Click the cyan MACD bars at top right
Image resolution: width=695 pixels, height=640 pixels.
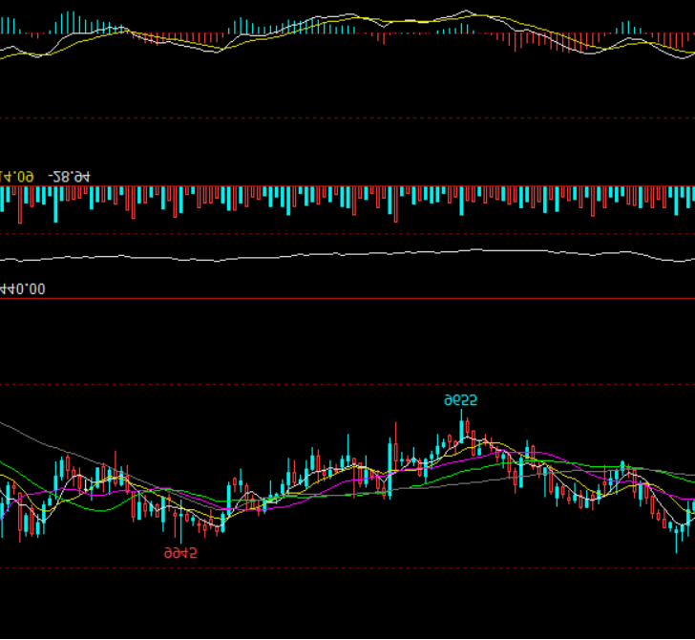point(625,29)
